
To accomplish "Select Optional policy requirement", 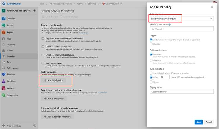I will [151, 61].
